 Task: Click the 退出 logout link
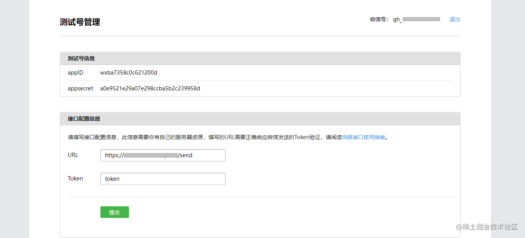(454, 19)
